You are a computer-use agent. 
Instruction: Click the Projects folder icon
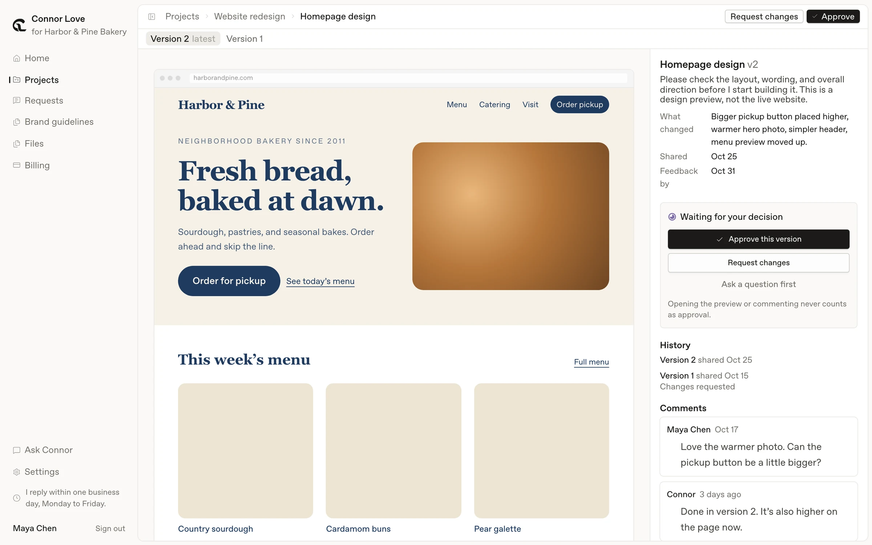17,80
